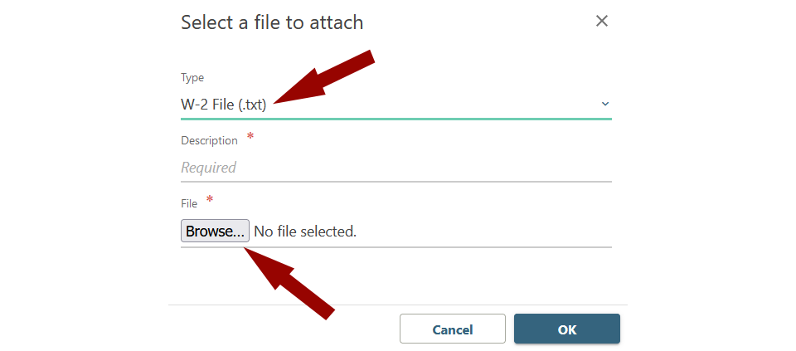Click the red asterisk beside File
This screenshot has width=796, height=351.
[x=210, y=199]
